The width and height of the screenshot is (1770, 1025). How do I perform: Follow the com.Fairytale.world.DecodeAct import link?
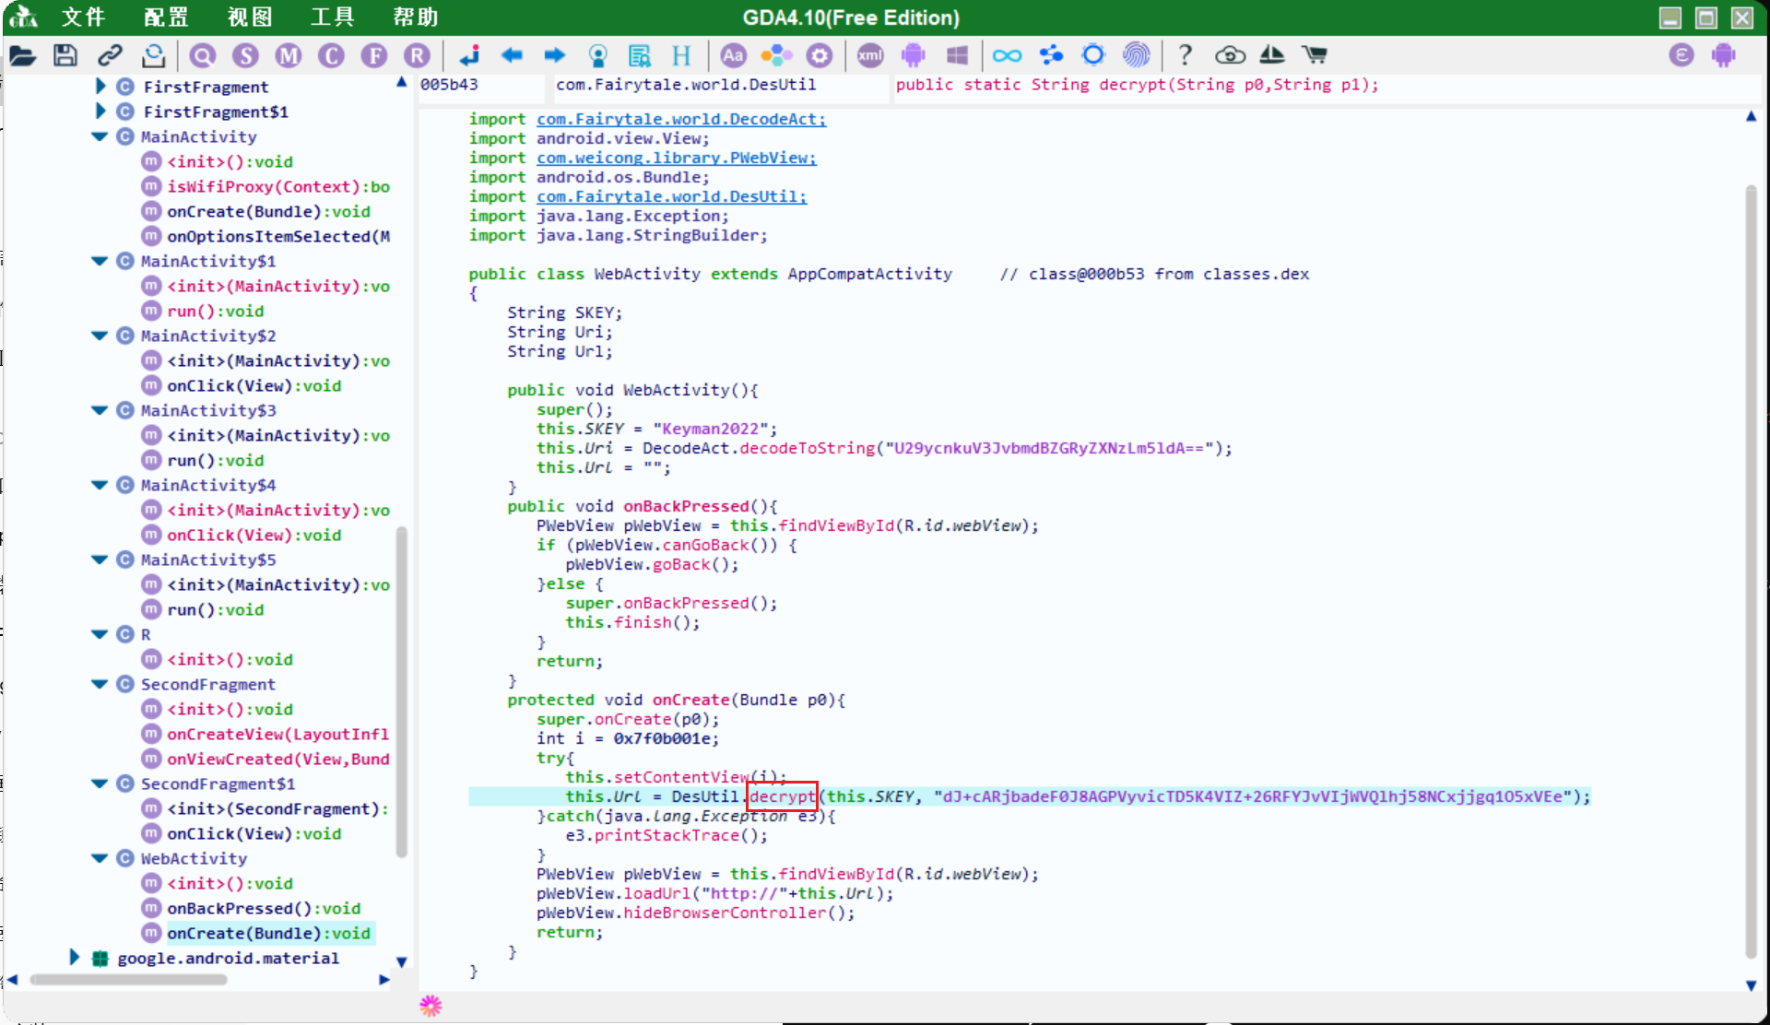[681, 119]
